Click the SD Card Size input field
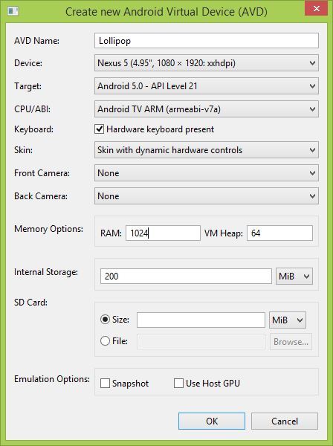 tap(201, 320)
